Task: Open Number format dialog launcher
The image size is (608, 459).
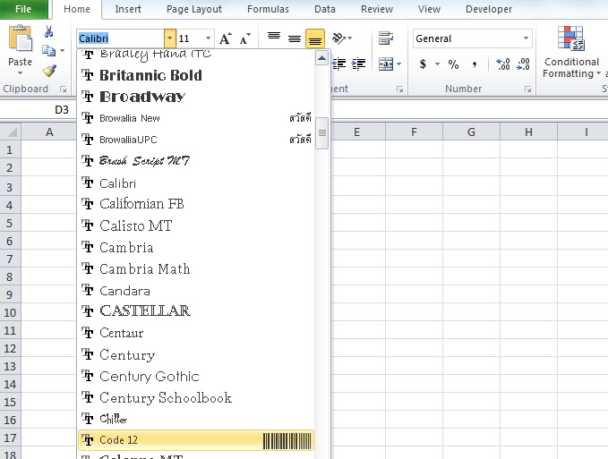Action: coord(527,89)
